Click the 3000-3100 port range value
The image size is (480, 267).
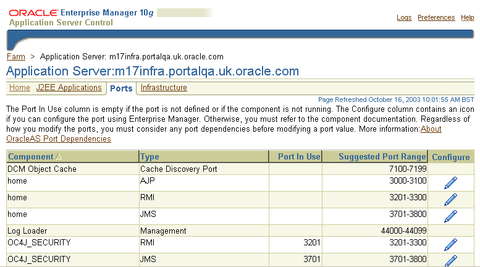408,180
